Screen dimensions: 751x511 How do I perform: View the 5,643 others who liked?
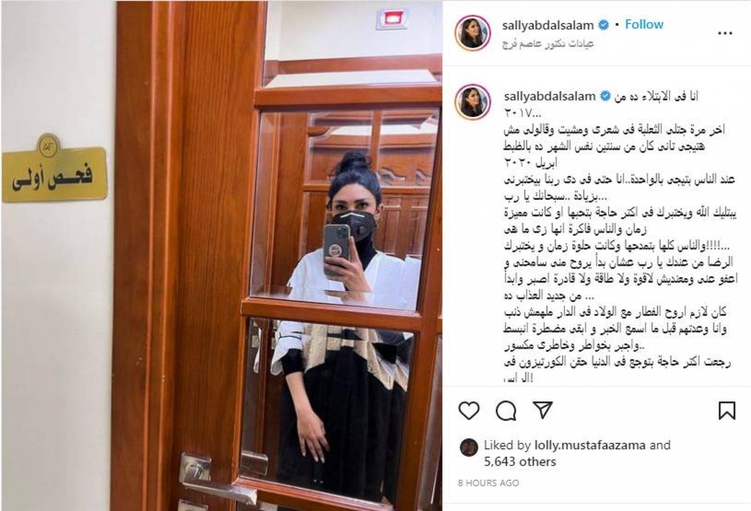pos(520,462)
